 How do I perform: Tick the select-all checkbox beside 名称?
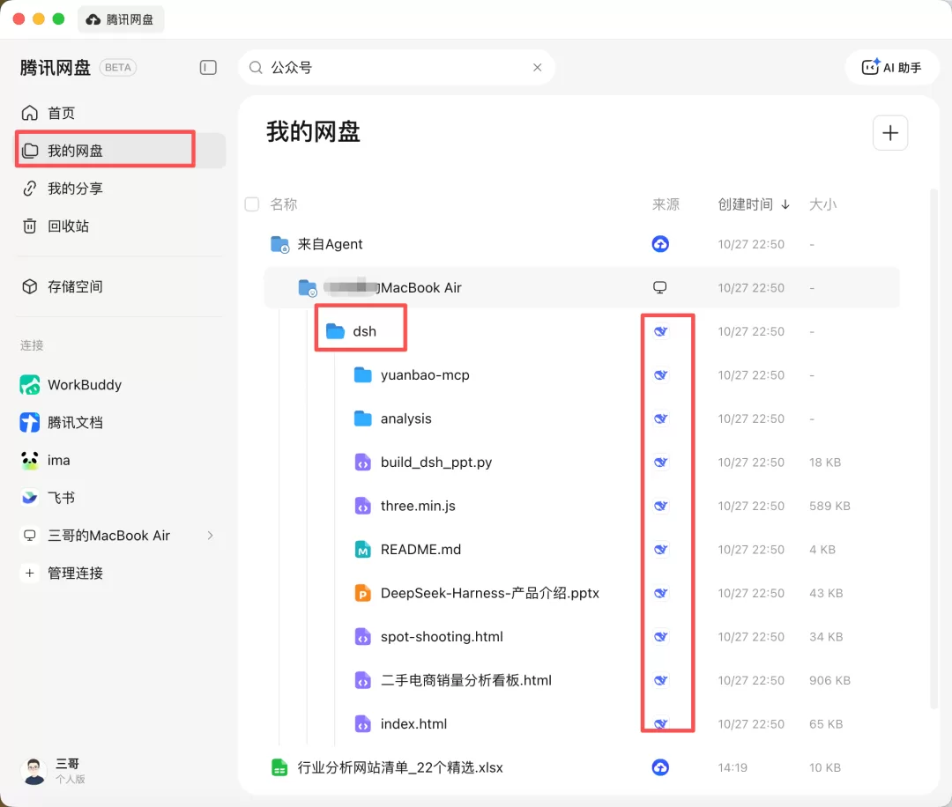pos(252,204)
